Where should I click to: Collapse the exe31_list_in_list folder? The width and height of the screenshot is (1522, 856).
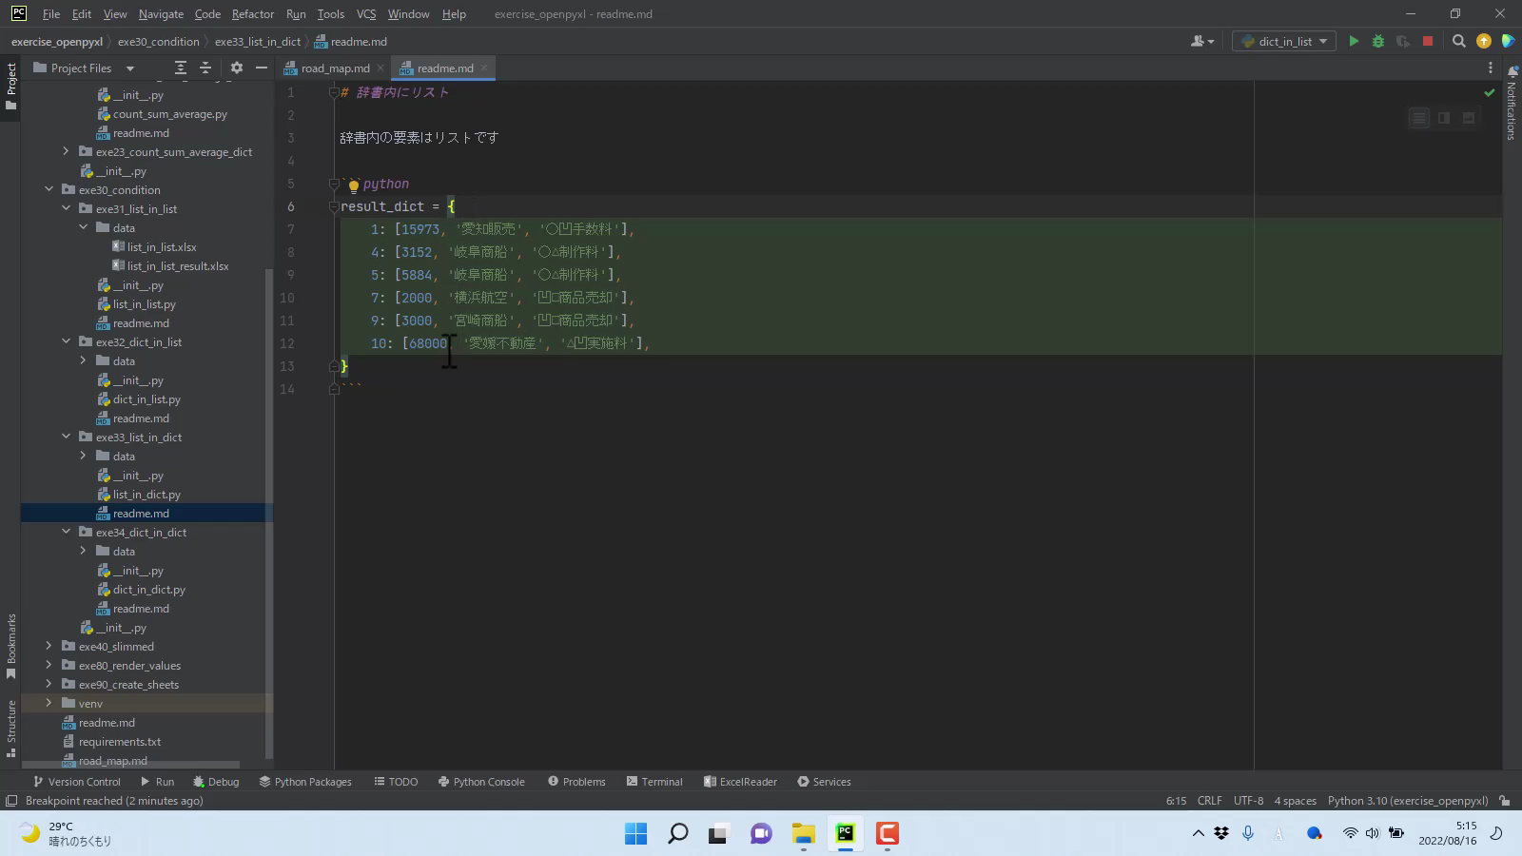pyautogui.click(x=67, y=208)
